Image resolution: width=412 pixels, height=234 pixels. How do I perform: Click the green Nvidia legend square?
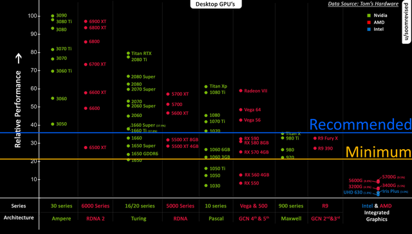coord(369,15)
